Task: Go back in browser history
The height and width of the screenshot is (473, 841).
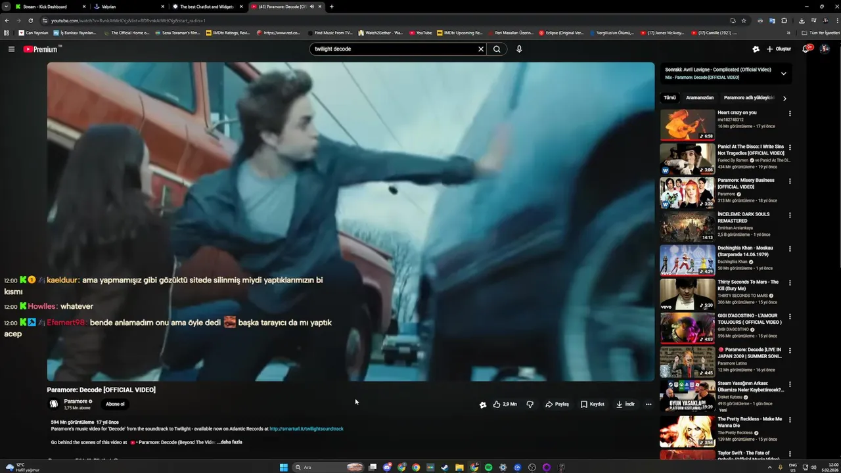Action: click(7, 20)
